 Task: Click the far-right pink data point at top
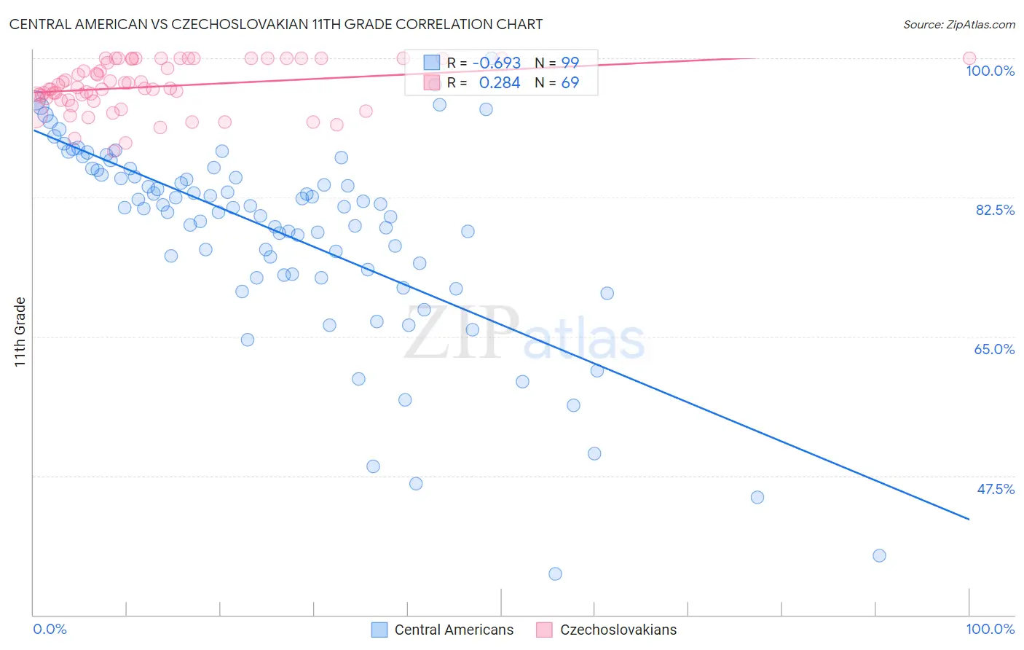pyautogui.click(x=969, y=58)
